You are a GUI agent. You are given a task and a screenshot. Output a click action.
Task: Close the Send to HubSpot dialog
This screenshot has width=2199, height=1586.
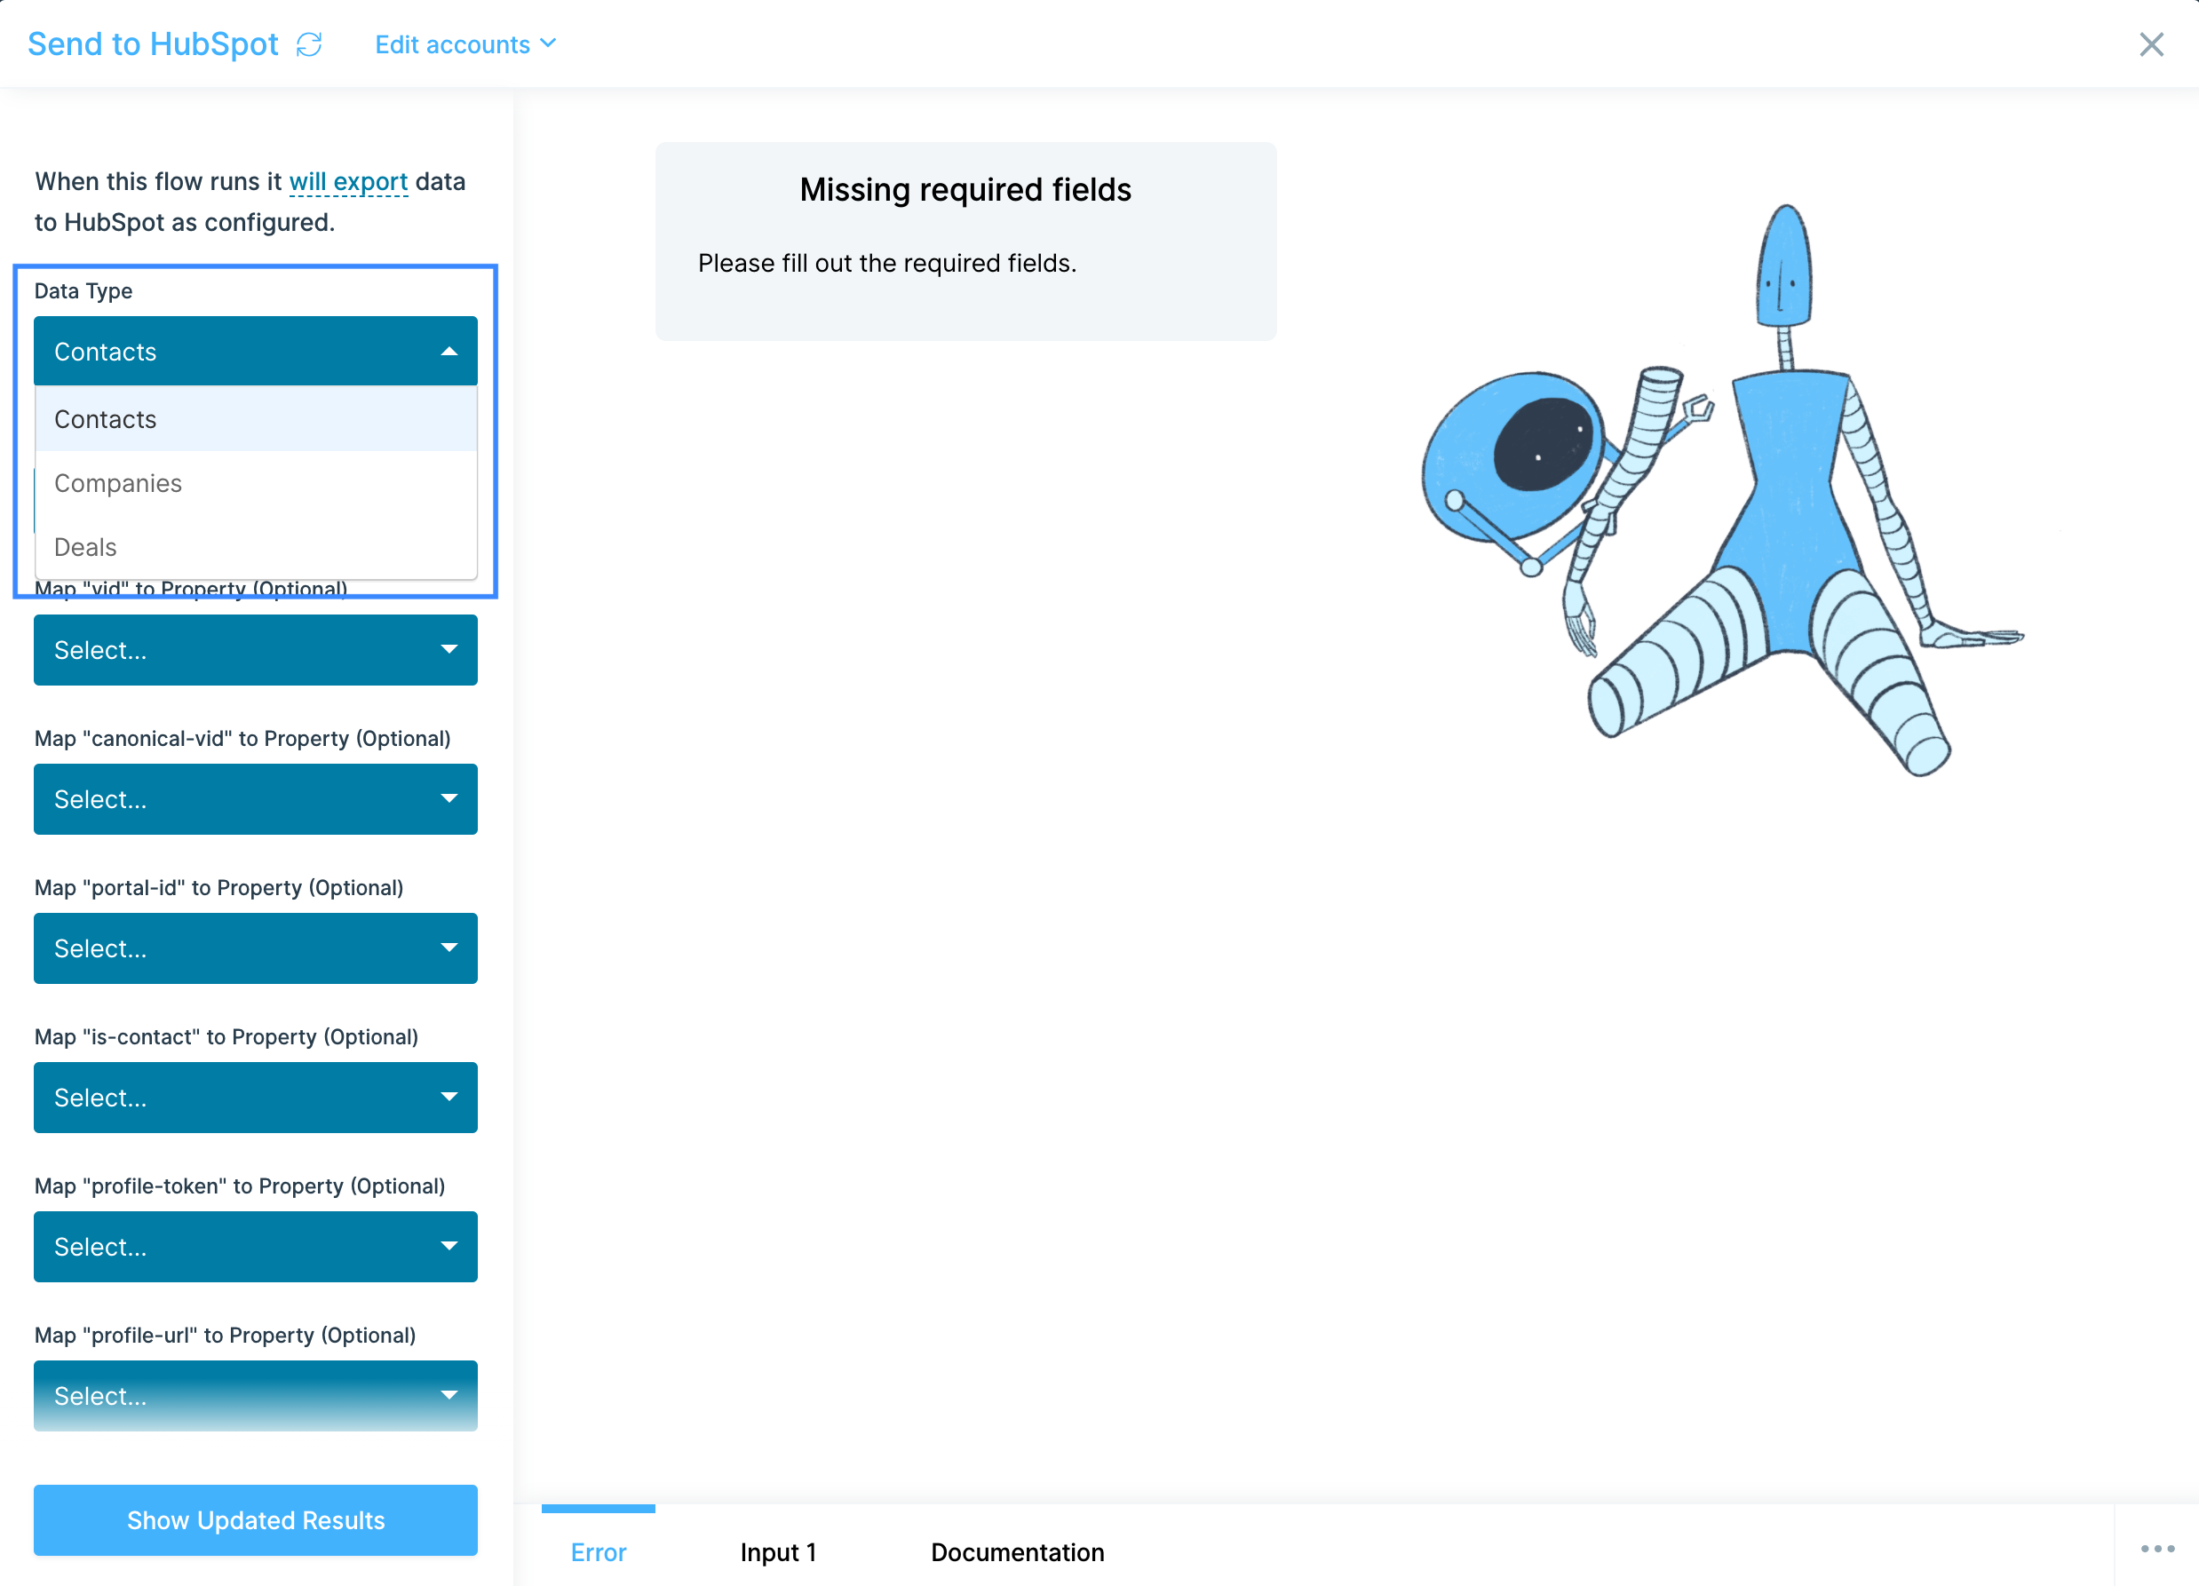[2150, 44]
